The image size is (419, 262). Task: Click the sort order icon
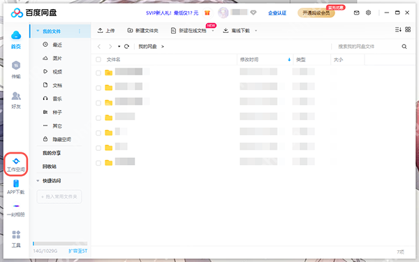[398, 29]
